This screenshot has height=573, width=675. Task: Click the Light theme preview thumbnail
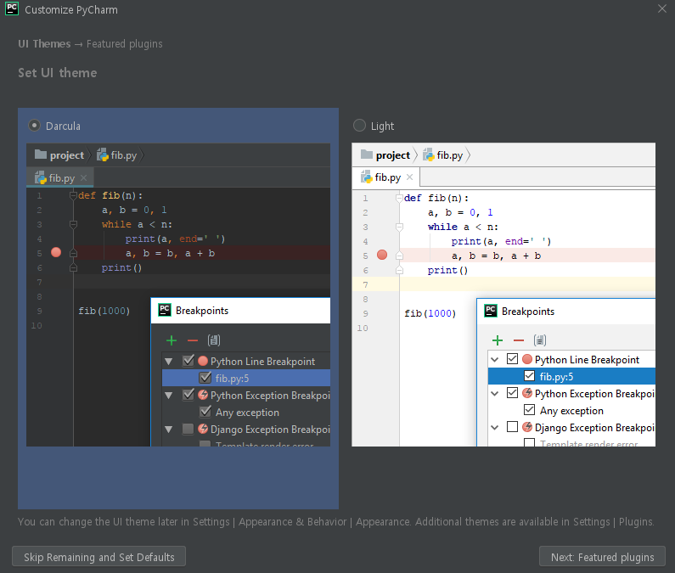click(503, 295)
